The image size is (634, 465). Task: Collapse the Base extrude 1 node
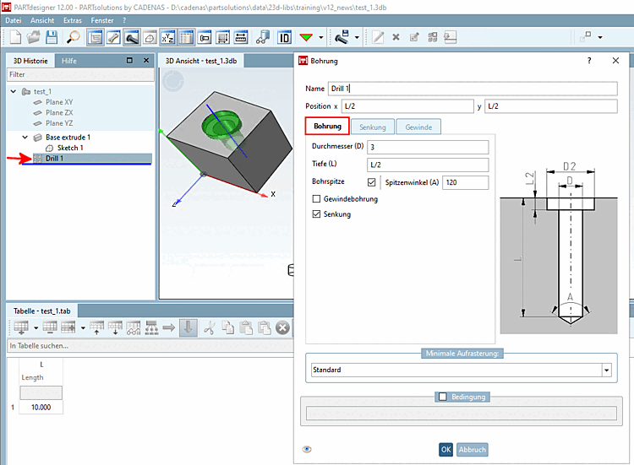point(25,137)
